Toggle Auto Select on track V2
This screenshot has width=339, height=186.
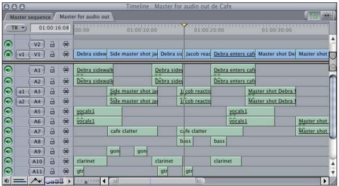click(x=66, y=44)
